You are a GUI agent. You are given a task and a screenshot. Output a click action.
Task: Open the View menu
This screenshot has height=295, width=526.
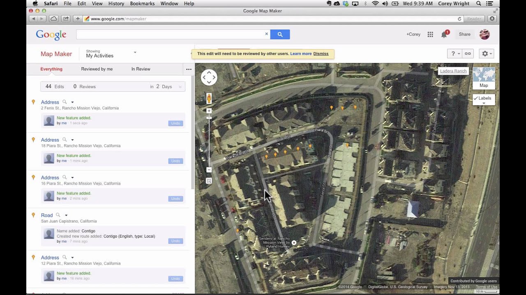[97, 3]
